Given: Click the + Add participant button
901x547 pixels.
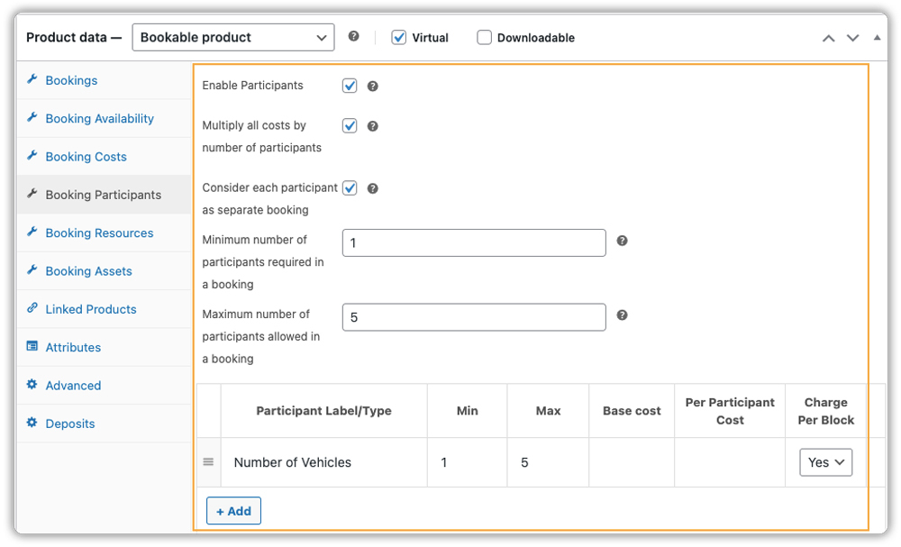Looking at the screenshot, I should tap(233, 511).
